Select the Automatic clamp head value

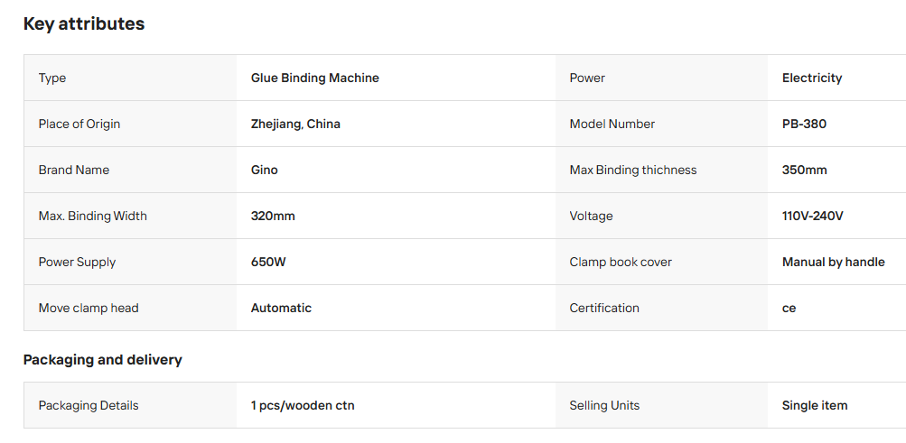point(281,308)
